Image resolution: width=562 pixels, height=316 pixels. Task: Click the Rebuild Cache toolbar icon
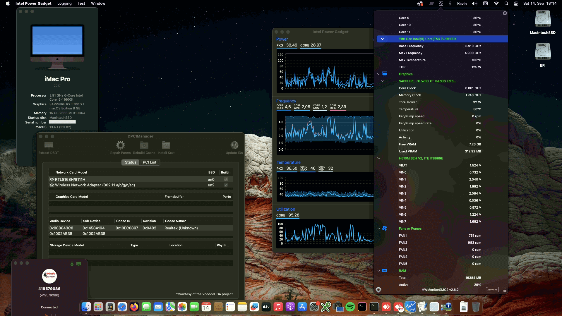click(144, 145)
